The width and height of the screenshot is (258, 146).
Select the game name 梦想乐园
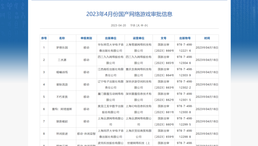[62, 48]
